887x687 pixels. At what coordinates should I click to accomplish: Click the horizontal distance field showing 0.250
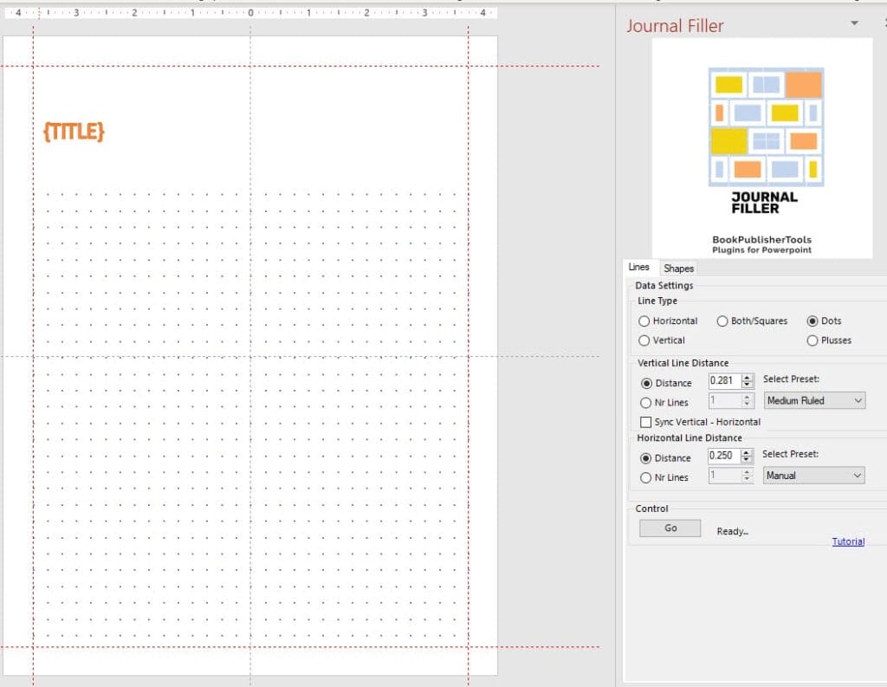point(723,456)
